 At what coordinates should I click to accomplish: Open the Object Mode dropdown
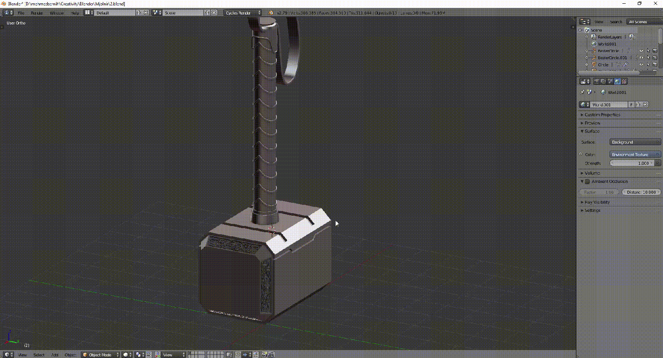pyautogui.click(x=100, y=355)
